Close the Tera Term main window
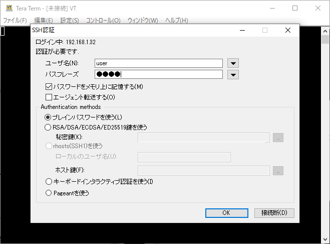The width and height of the screenshot is (330, 244). [318, 8]
